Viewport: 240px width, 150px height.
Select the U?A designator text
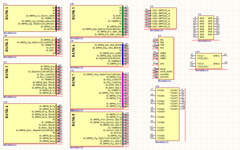(x=5, y=4)
